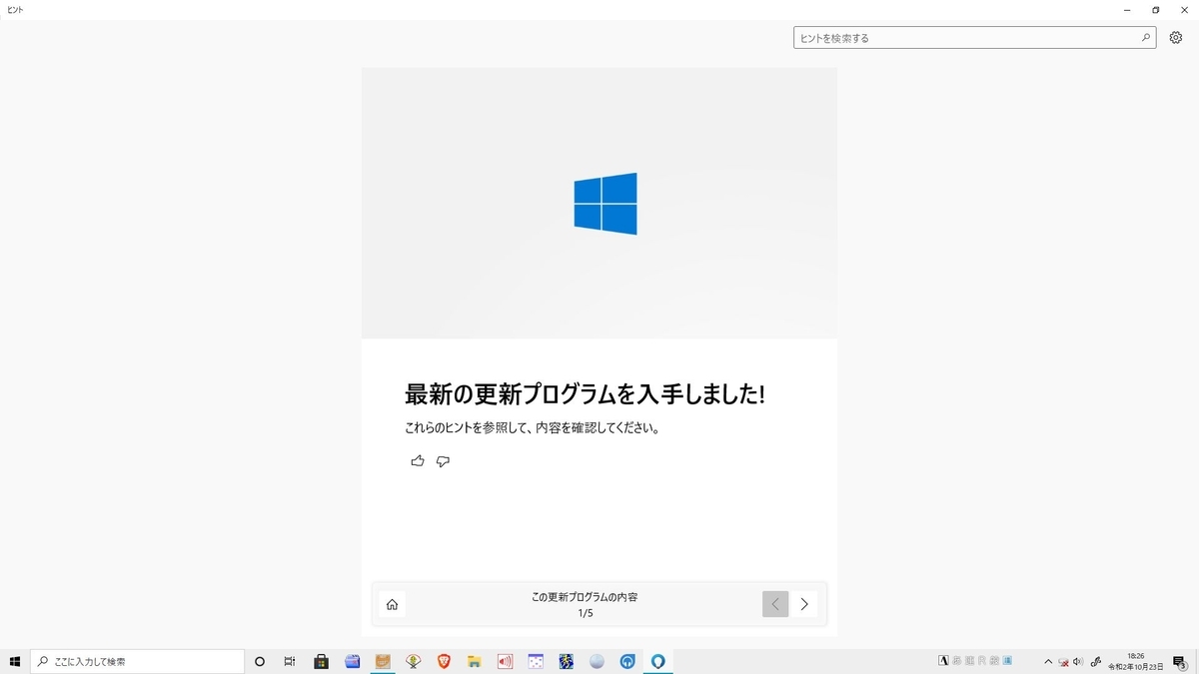
Task: Open the Tips settings gear
Action: (x=1175, y=38)
